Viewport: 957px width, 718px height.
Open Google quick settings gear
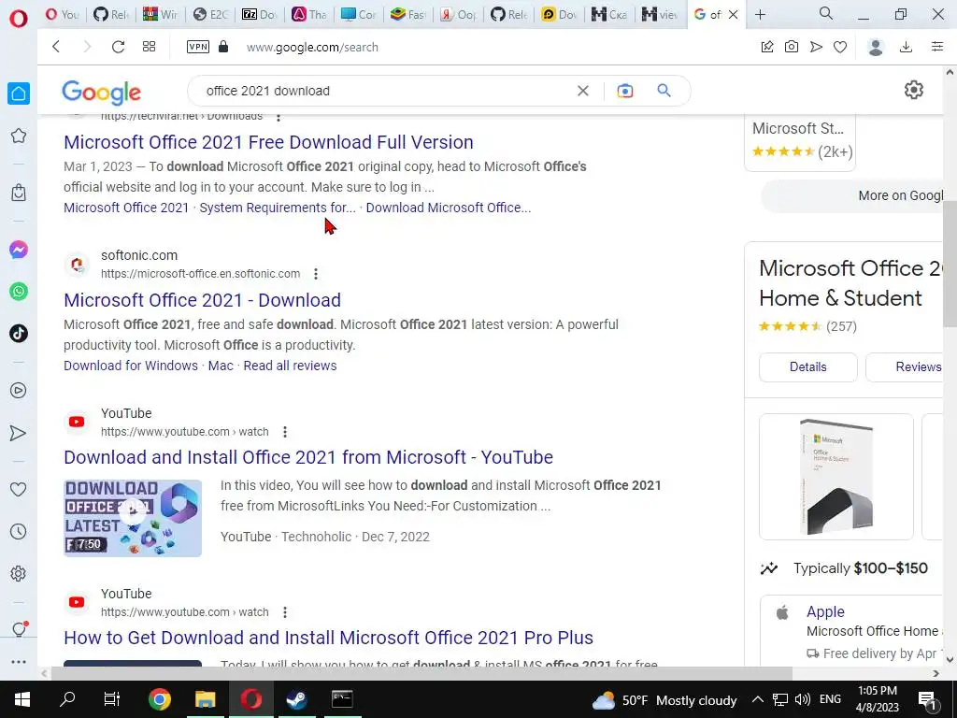click(x=914, y=91)
